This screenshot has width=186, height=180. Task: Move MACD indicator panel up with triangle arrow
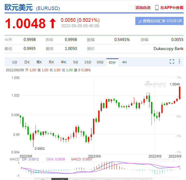pos(174,160)
